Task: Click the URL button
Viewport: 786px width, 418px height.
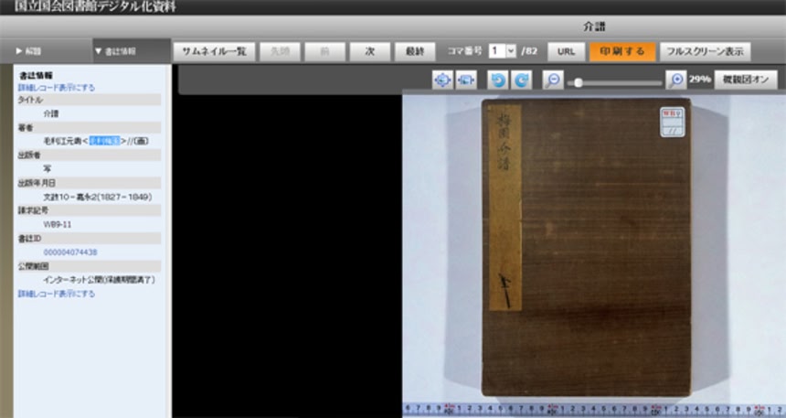Action: (x=566, y=51)
